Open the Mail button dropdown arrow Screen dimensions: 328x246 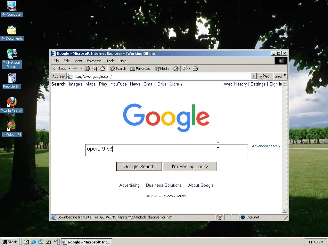(x=190, y=69)
